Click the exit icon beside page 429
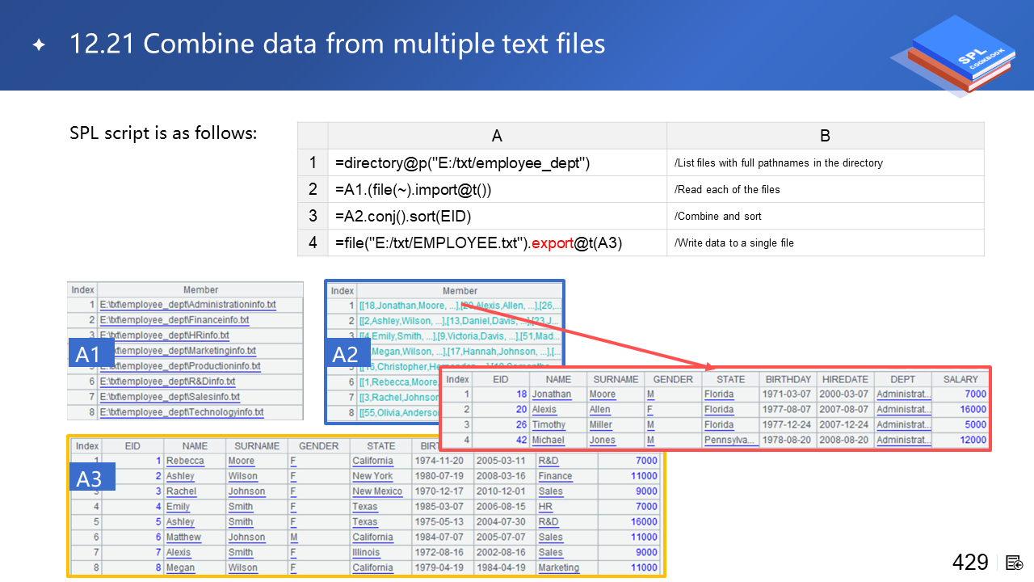This screenshot has height=582, width=1034. (x=1015, y=563)
